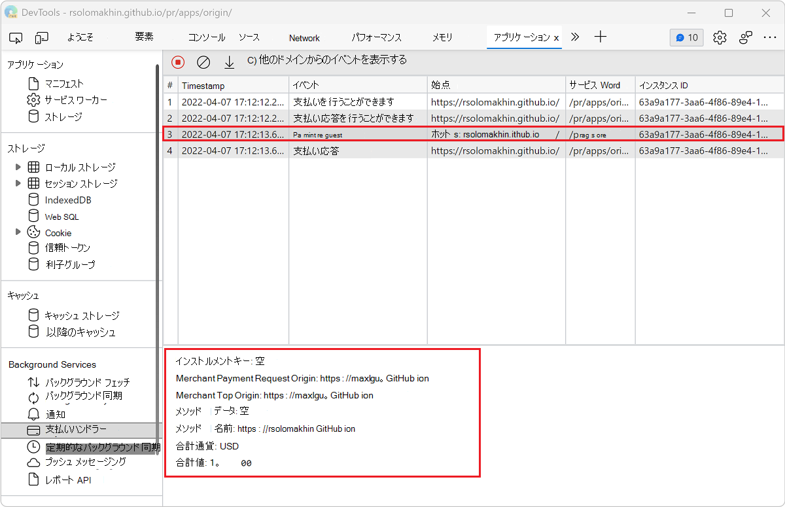Select マニフェスト document icon
The image size is (785, 507).
click(33, 84)
